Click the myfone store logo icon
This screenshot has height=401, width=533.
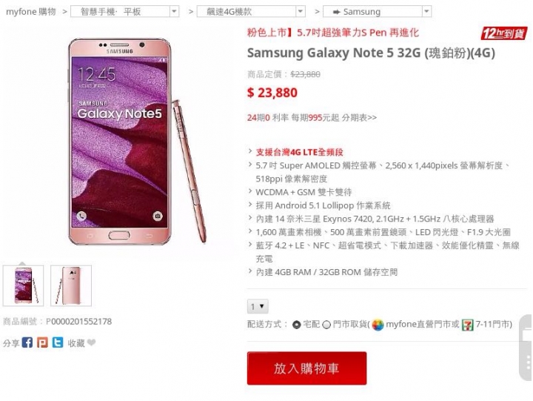(x=378, y=325)
